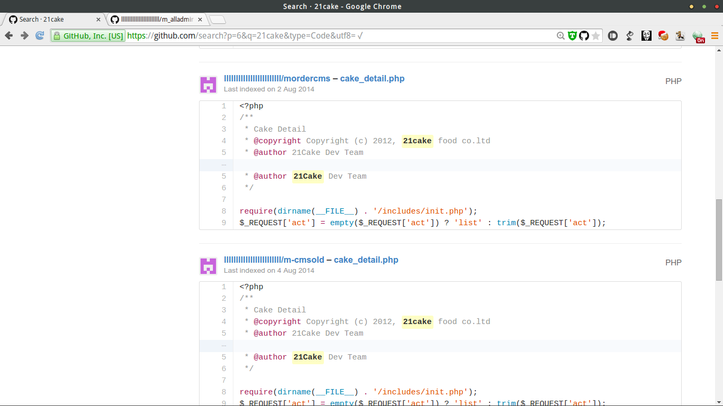Open the avatar beside the mordercms result
Viewport: 723px width, 406px height.
(208, 85)
